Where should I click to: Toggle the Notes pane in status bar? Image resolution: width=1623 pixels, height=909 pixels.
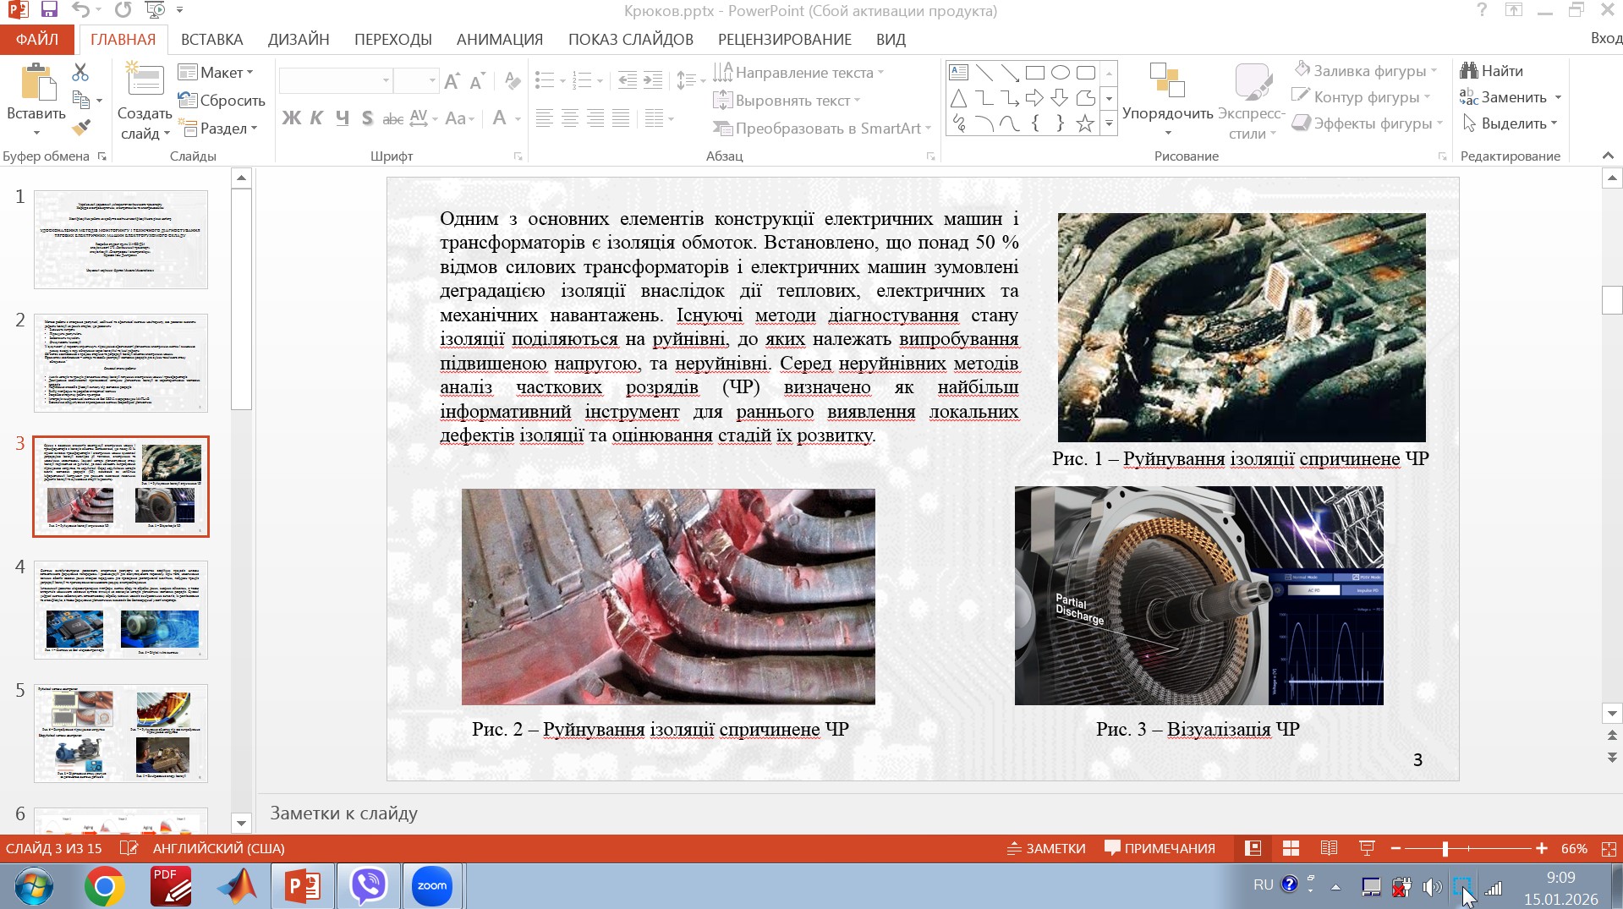pyautogui.click(x=1046, y=848)
